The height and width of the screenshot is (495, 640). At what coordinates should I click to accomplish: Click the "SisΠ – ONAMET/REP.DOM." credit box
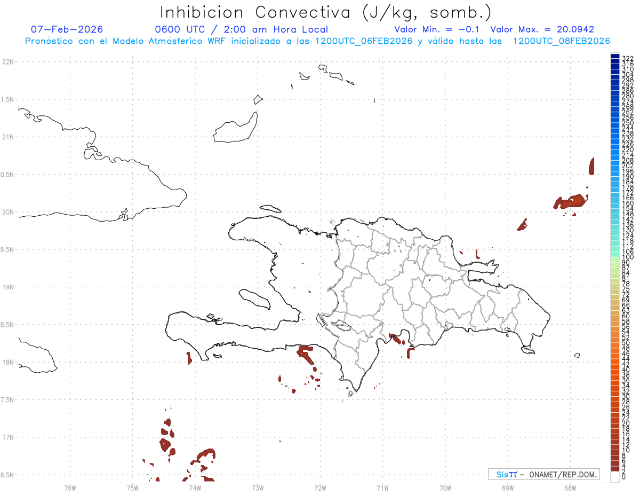[x=544, y=474]
